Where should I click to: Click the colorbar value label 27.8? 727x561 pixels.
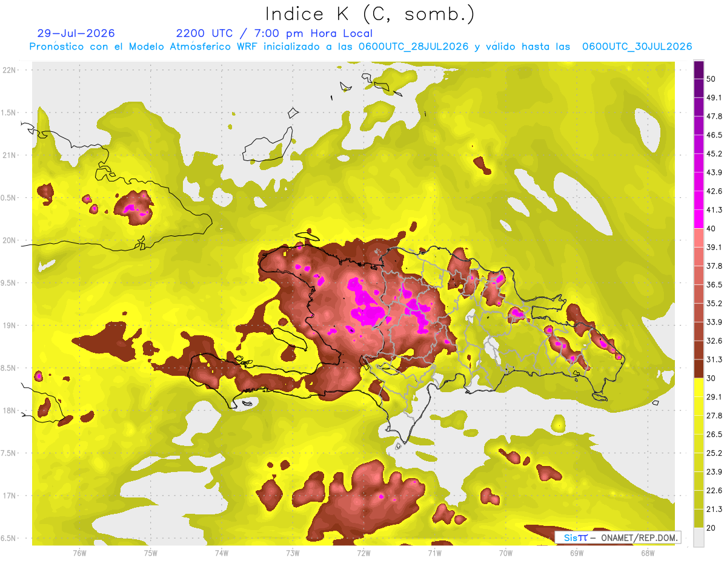click(714, 416)
